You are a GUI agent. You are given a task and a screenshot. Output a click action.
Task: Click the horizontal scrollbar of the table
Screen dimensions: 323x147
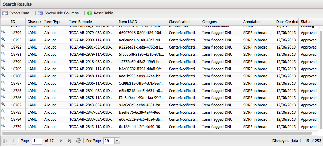point(156,133)
